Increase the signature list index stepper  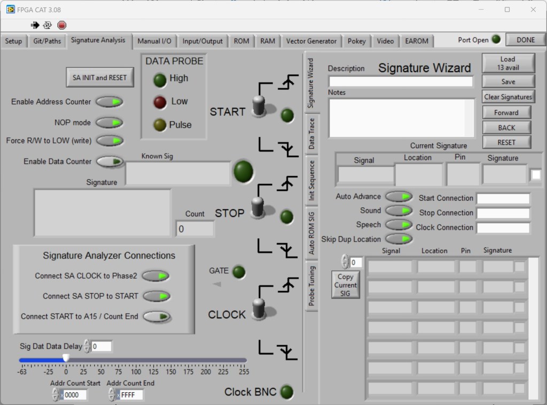pyautogui.click(x=345, y=259)
